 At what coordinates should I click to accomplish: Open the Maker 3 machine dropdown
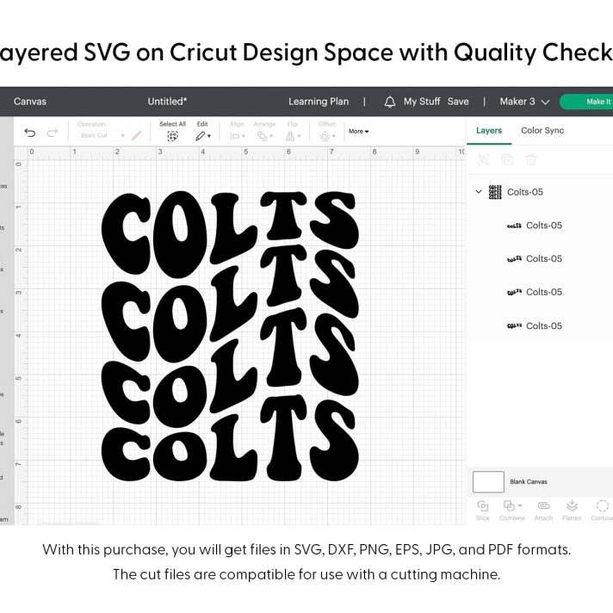tap(524, 102)
